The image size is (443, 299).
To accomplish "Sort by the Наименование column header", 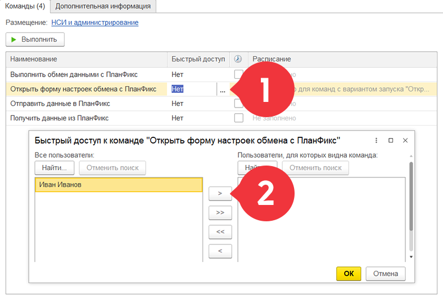I will click(87, 59).
